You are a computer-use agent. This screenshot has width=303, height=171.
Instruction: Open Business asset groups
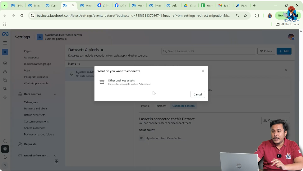(37, 64)
